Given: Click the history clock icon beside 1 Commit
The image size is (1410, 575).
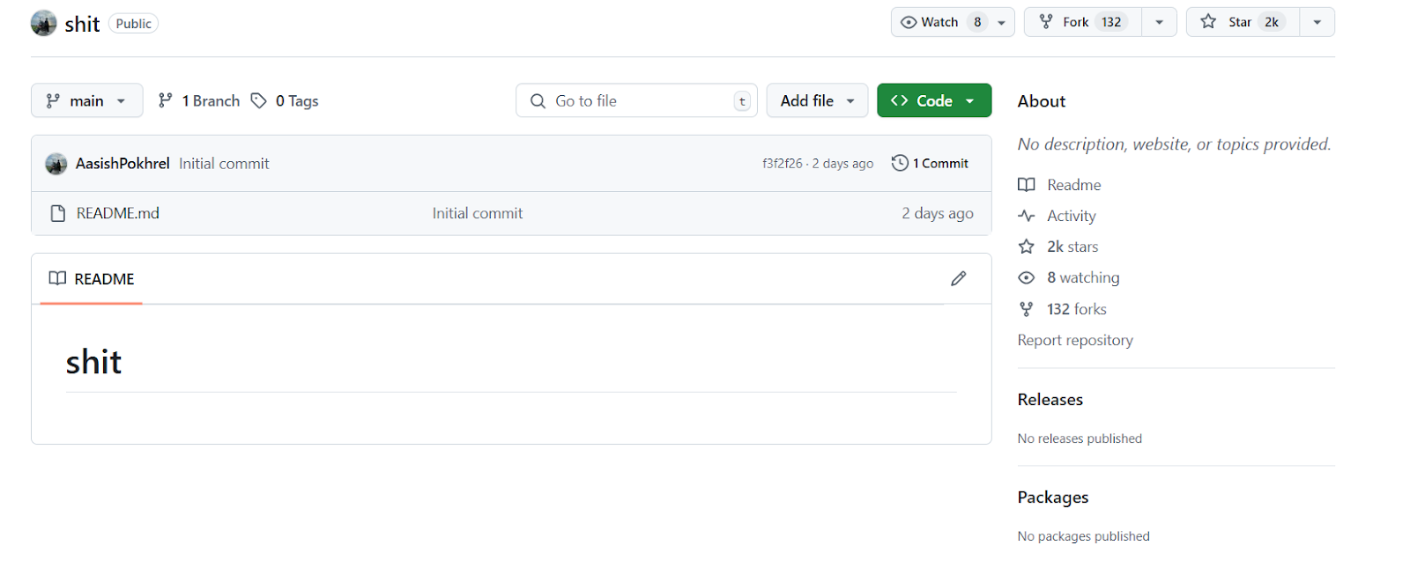Looking at the screenshot, I should pyautogui.click(x=900, y=163).
